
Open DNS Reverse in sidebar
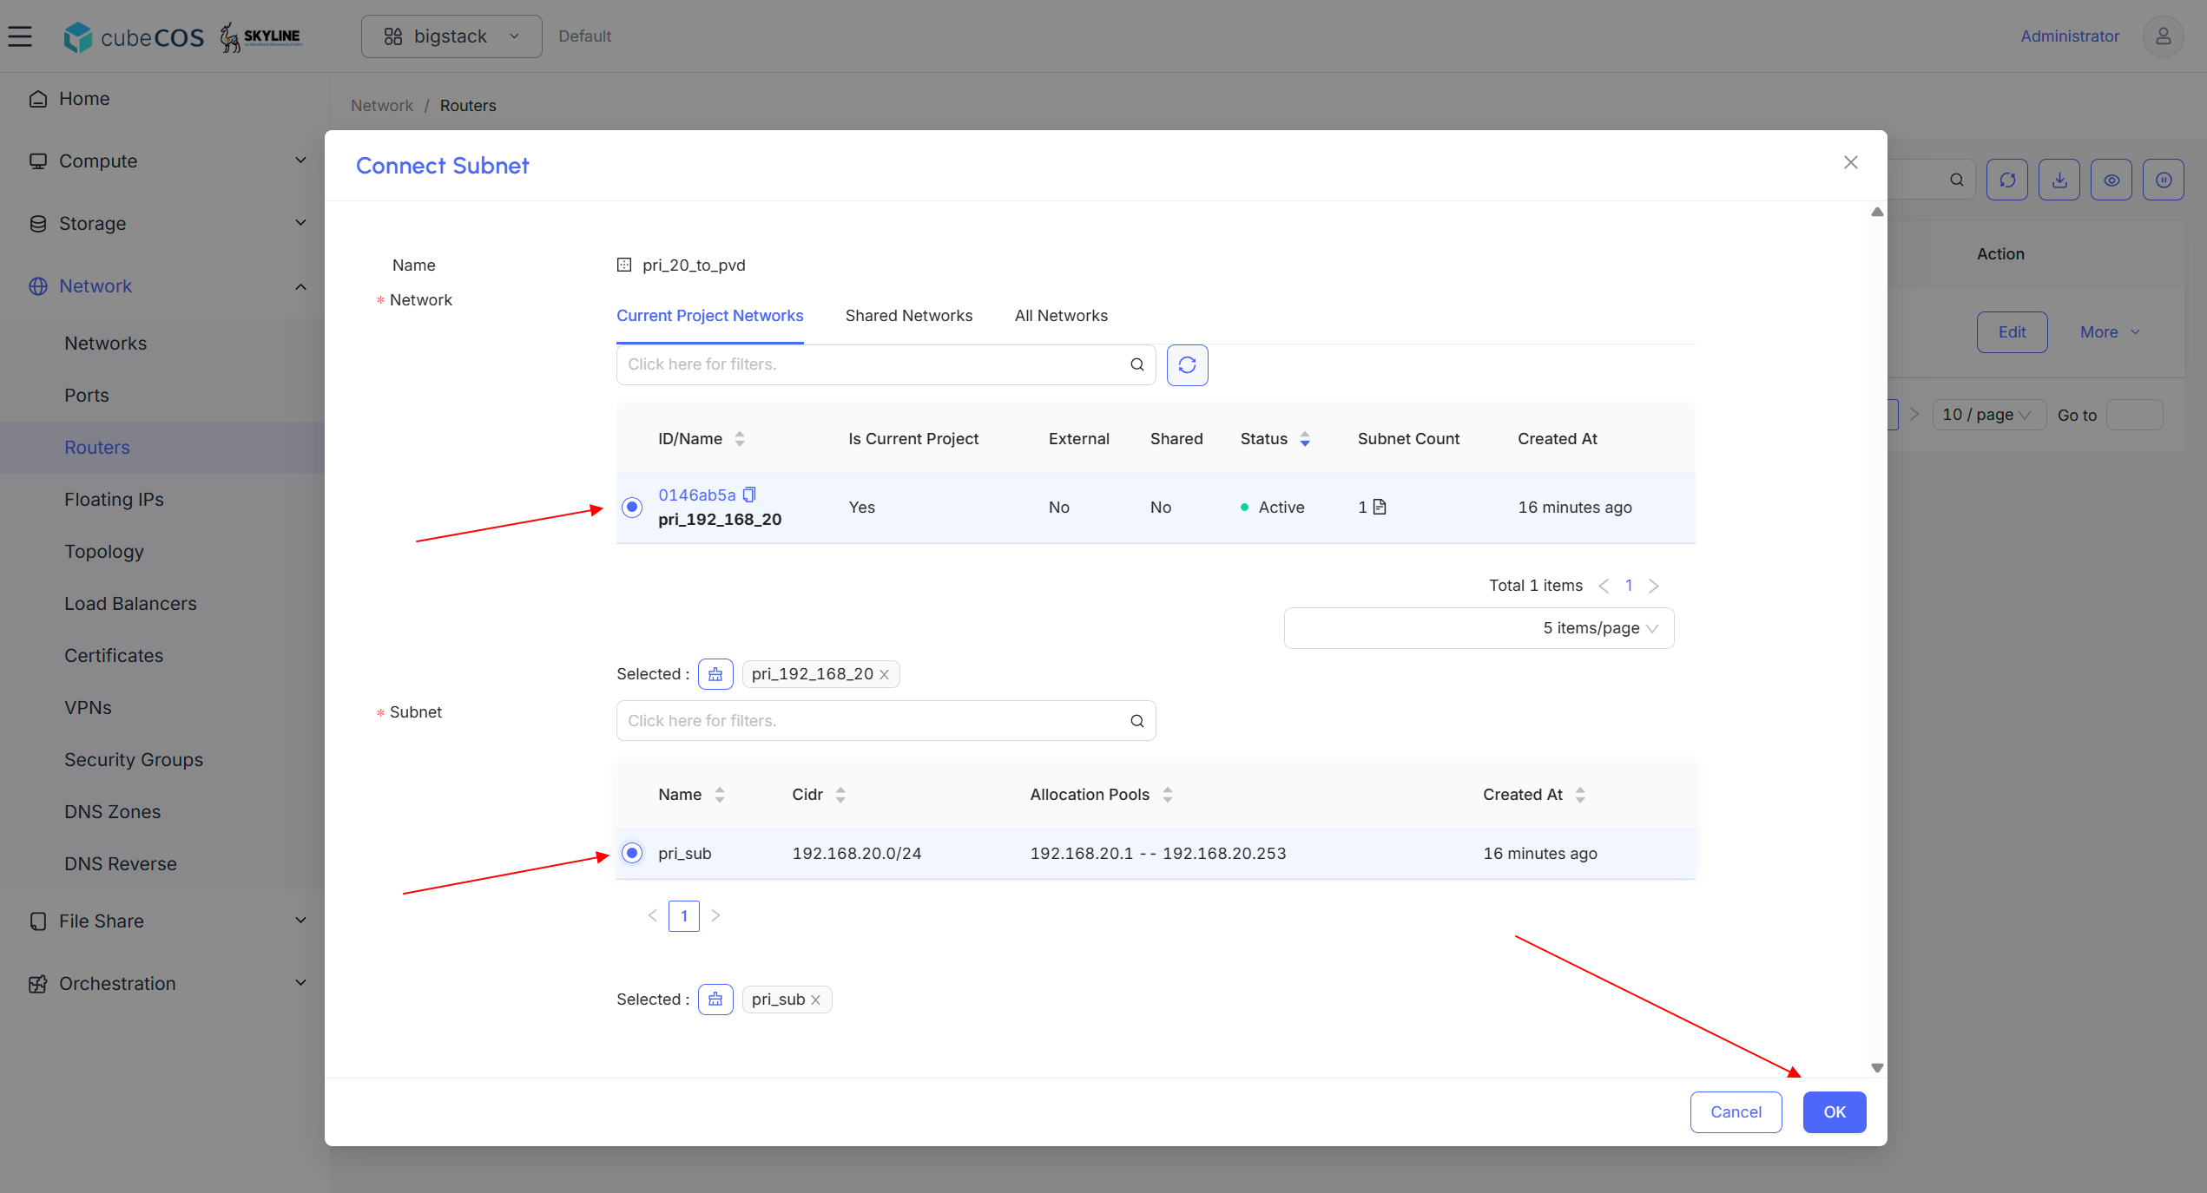[x=121, y=864]
